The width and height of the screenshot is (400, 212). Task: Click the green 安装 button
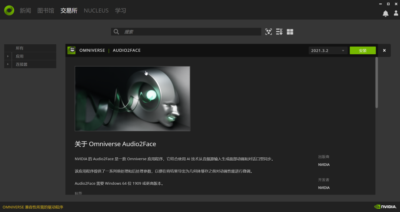[363, 50]
